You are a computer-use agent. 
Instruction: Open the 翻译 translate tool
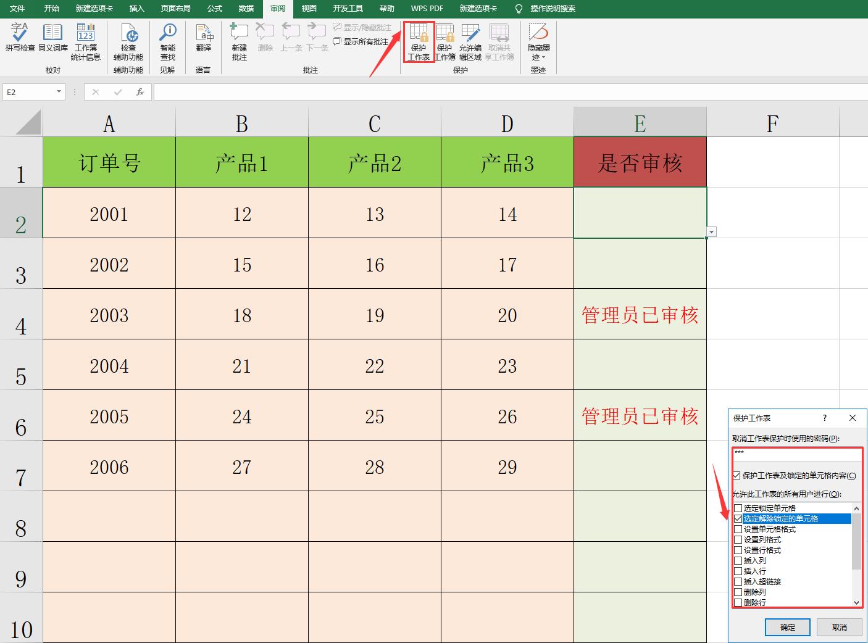204,43
